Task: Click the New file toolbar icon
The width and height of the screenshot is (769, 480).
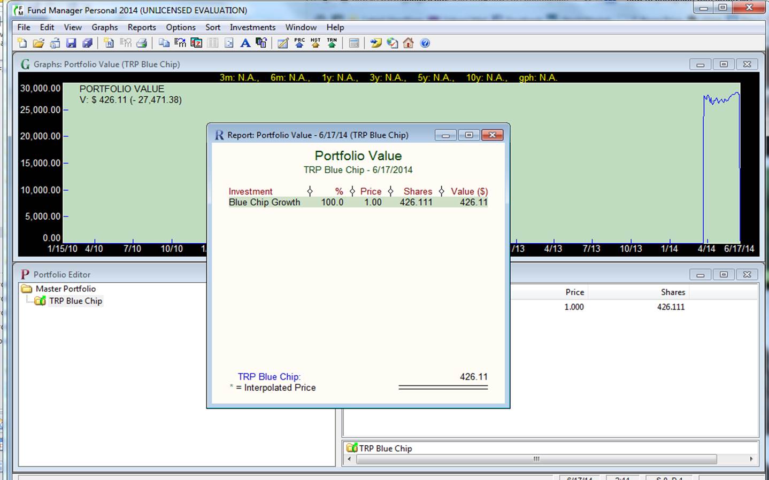Action: click(x=22, y=43)
